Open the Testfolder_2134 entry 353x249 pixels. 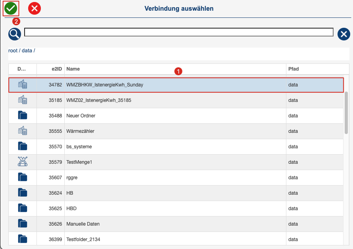pos(176,239)
